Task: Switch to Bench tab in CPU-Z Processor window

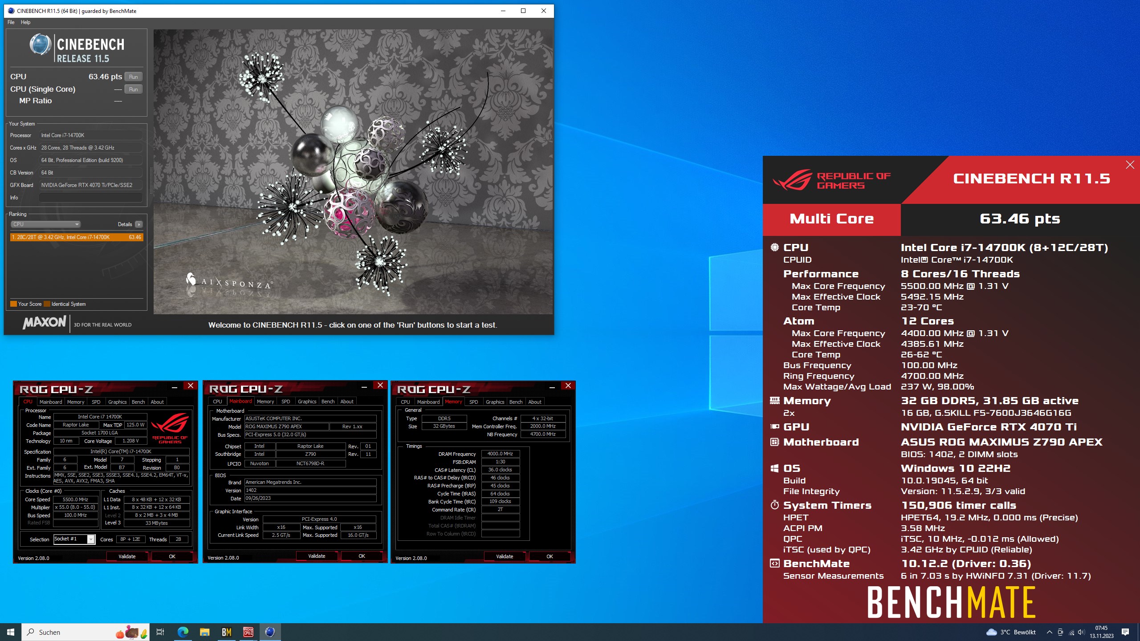Action: point(138,402)
